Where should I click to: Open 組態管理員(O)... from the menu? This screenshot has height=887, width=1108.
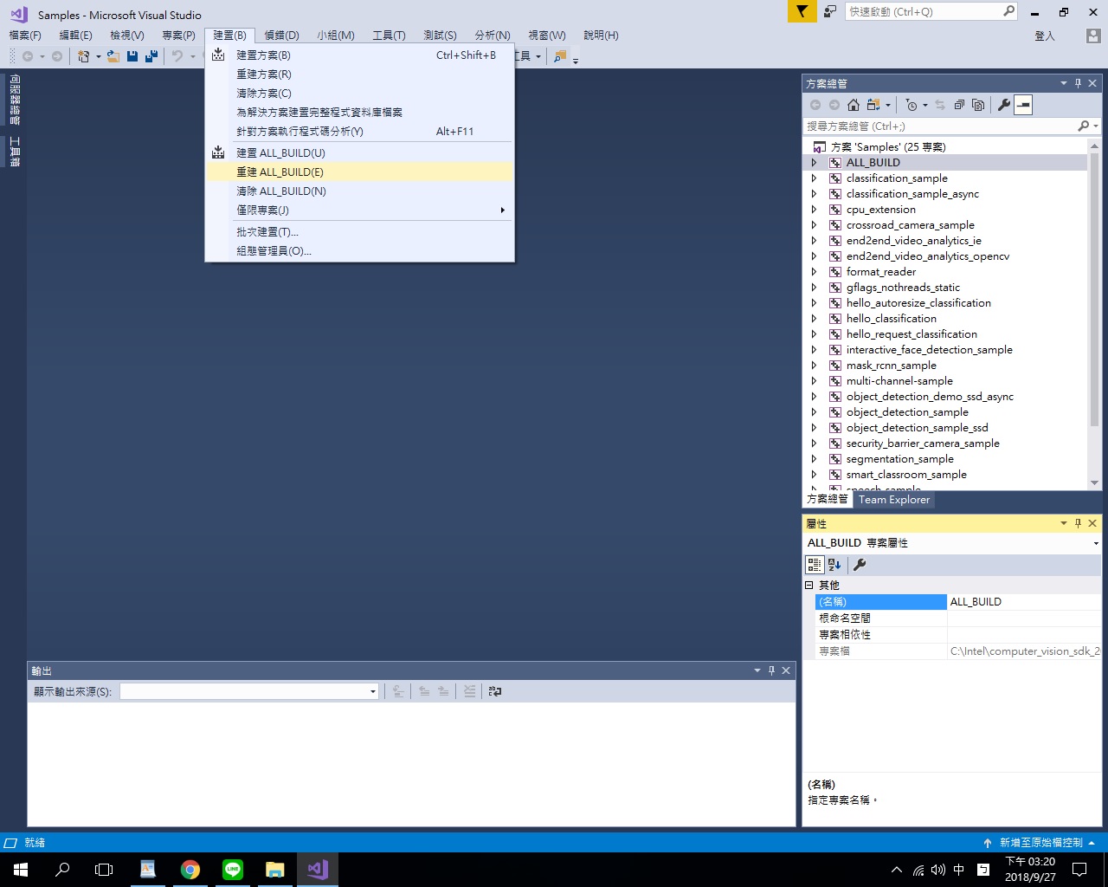pyautogui.click(x=359, y=251)
